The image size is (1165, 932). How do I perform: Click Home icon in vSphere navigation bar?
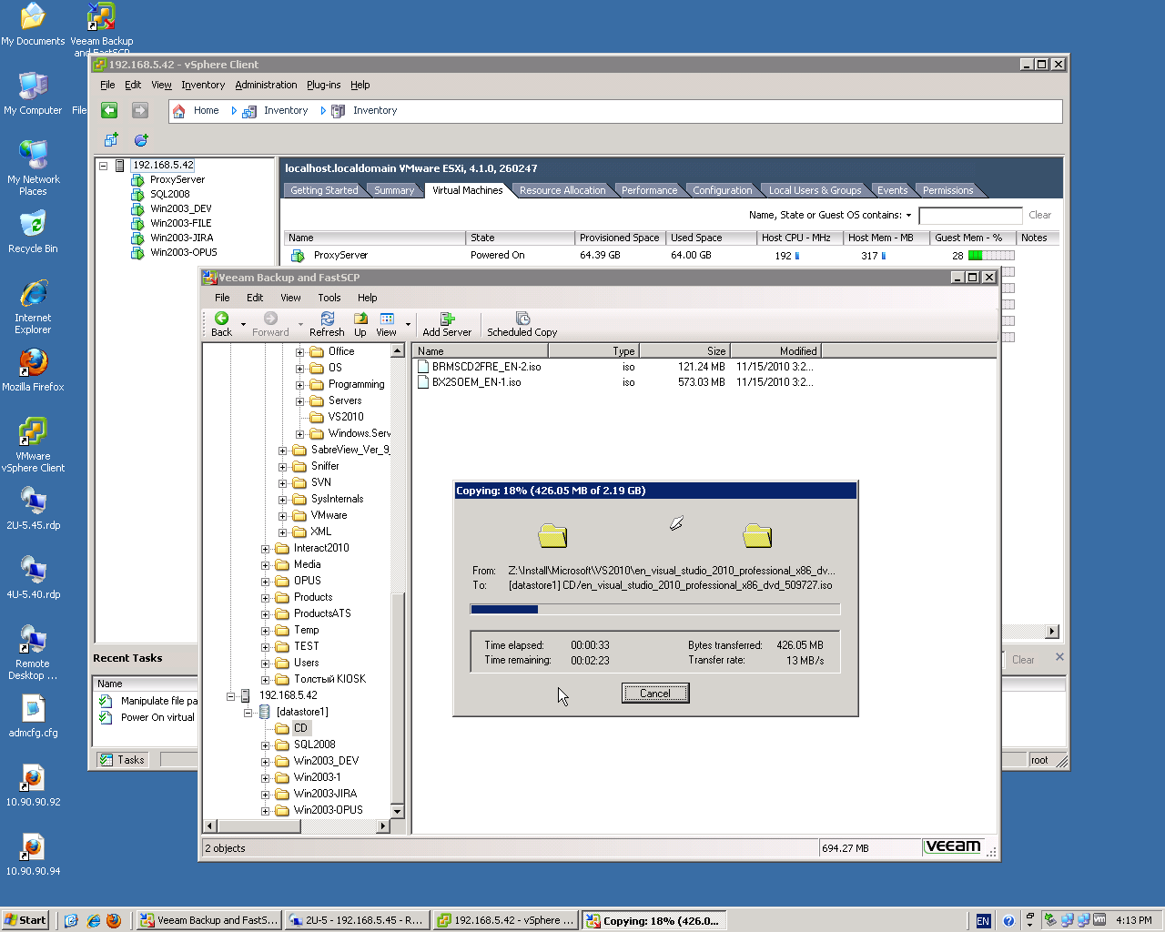[x=179, y=111]
